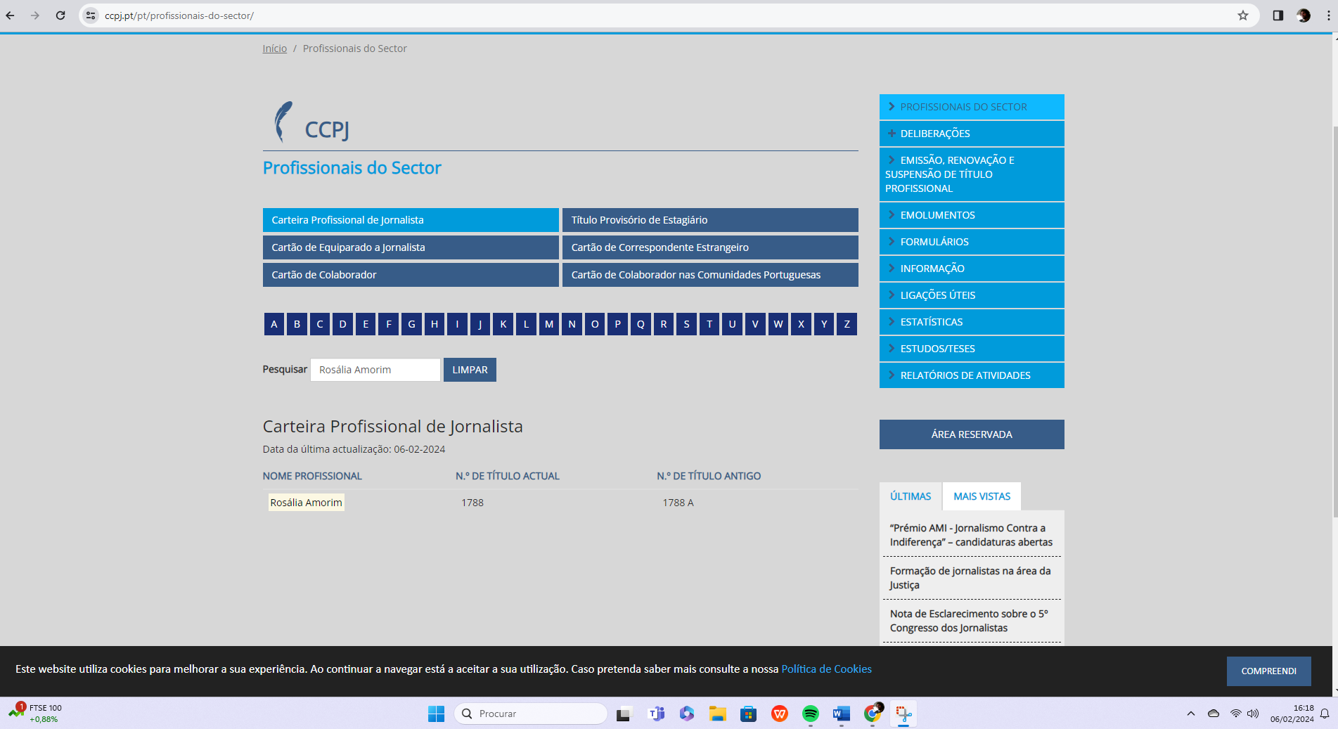
Task: Filter names by letter M
Action: (x=548, y=324)
